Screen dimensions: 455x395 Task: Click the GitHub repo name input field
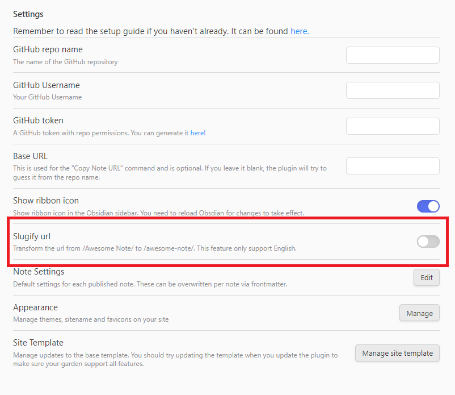click(393, 55)
